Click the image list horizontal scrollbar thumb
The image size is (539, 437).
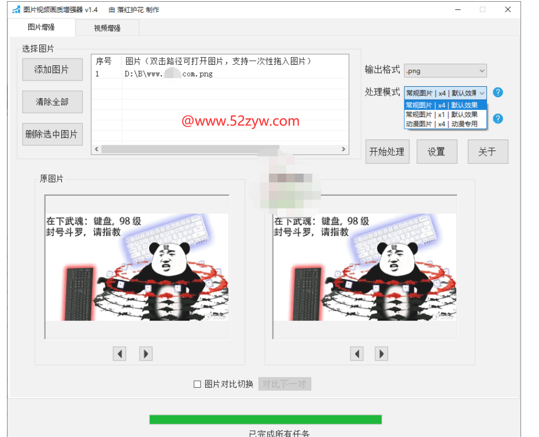point(190,149)
